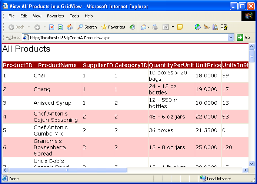The height and width of the screenshot is (184, 257).
Task: Click the Mail envelope icon
Action: point(143,27)
